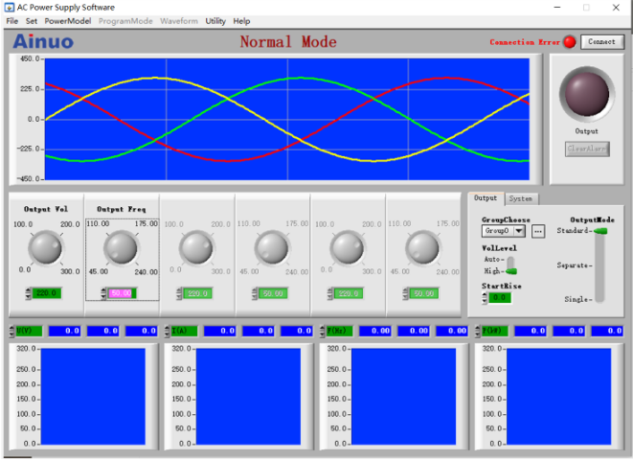The width and height of the screenshot is (633, 460).
Task: Open the Help menu
Action: click(241, 21)
